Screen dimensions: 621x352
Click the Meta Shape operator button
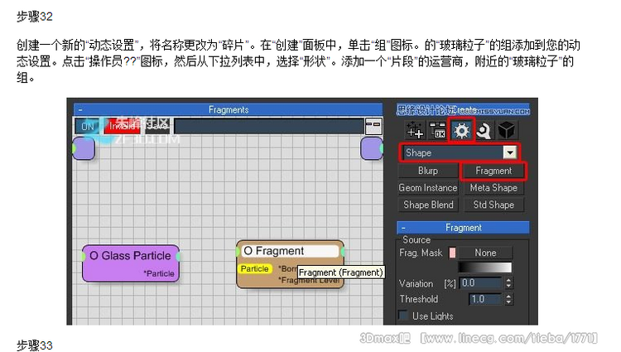(493, 188)
